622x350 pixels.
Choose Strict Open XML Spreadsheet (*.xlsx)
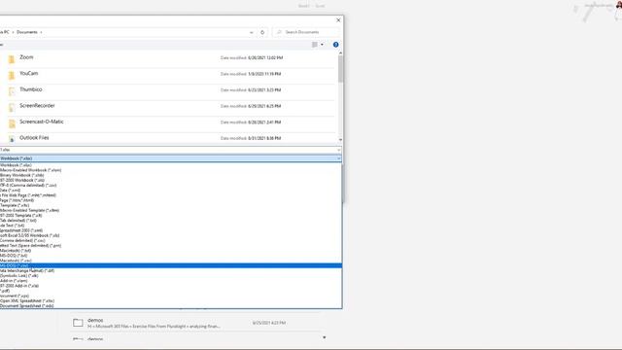click(171, 300)
